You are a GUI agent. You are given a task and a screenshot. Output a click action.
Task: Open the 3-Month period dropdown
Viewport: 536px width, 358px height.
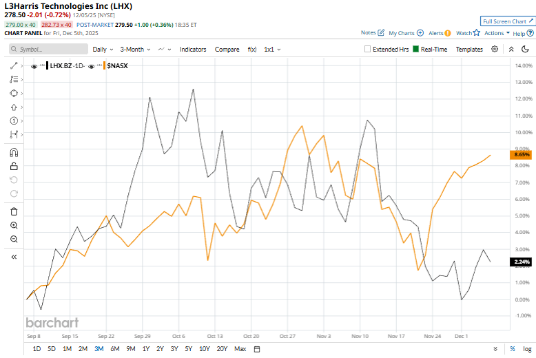[135, 49]
